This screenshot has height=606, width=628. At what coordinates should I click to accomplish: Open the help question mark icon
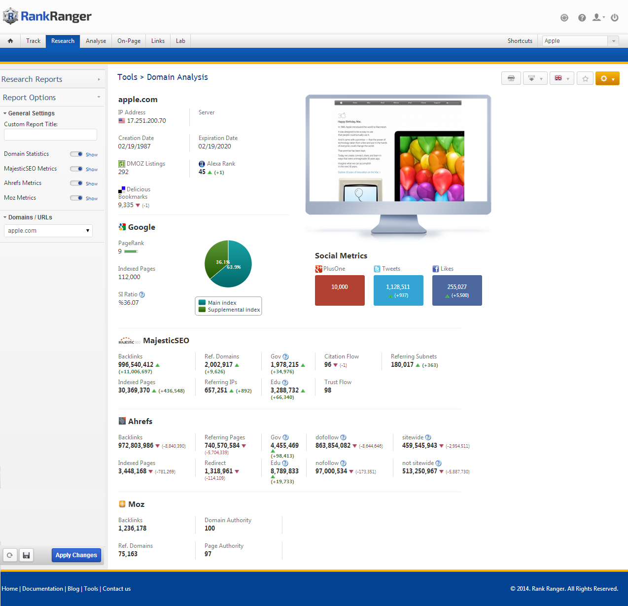point(582,18)
